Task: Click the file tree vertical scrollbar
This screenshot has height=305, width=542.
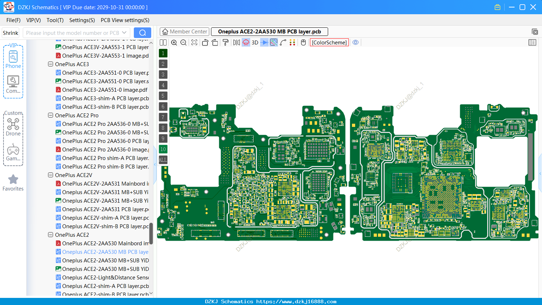Action: (x=151, y=233)
